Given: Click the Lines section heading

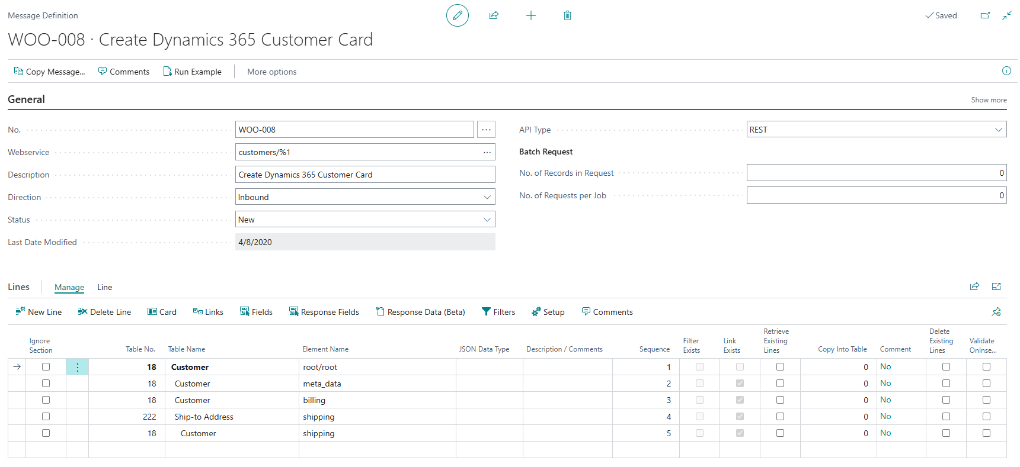Looking at the screenshot, I should (18, 287).
